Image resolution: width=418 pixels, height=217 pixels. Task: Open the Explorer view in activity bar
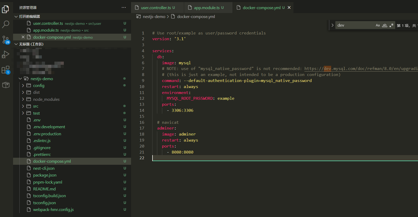(5, 9)
